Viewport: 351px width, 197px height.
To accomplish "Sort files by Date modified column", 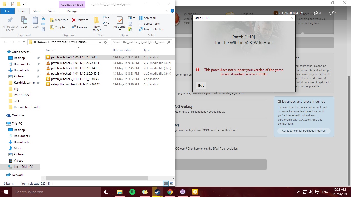I will point(122,50).
